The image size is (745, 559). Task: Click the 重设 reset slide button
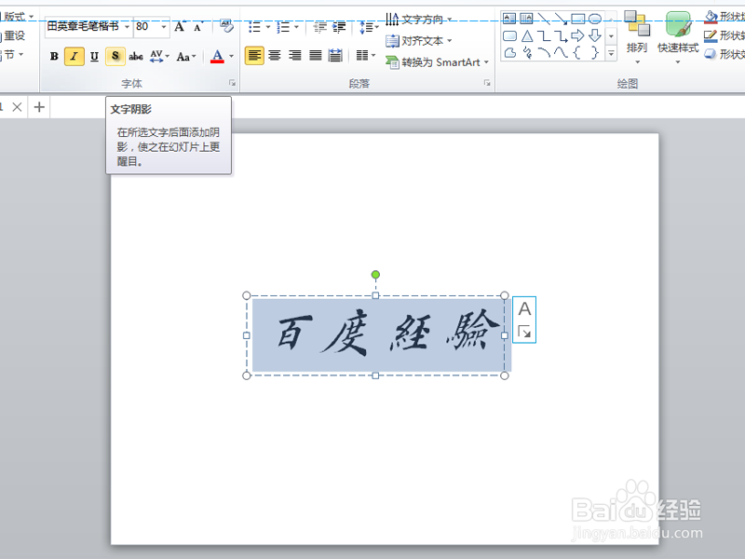(x=13, y=35)
